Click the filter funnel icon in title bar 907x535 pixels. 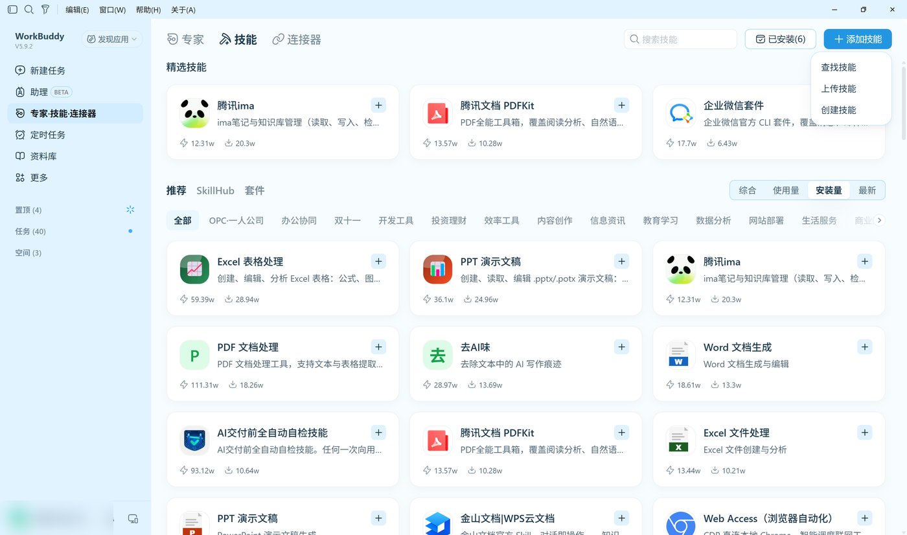click(x=45, y=10)
